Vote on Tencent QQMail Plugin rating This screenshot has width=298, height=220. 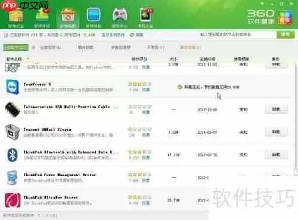[x=146, y=135]
